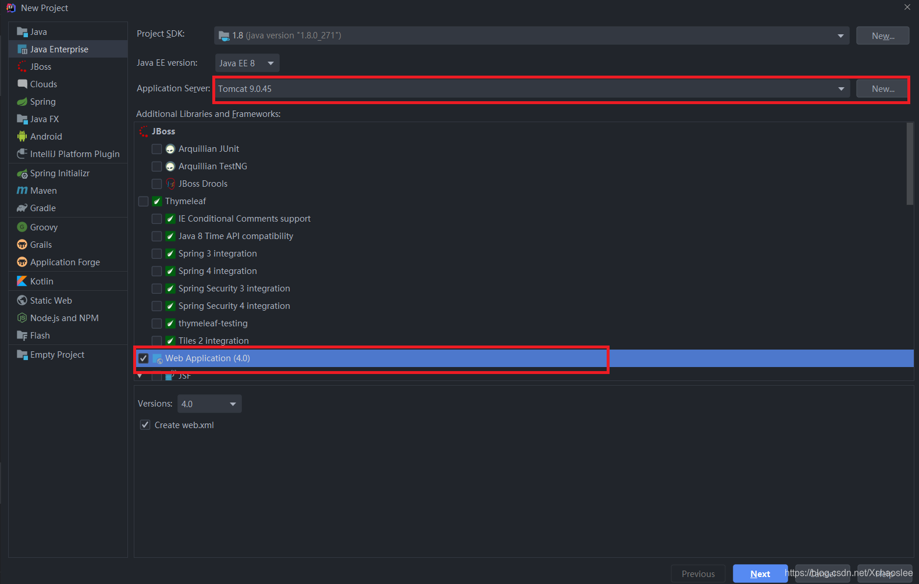Image resolution: width=919 pixels, height=584 pixels.
Task: Click New button next to Project SDK
Action: coord(882,35)
